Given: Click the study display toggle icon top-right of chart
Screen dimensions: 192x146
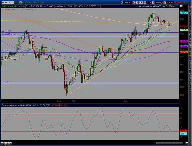Looking at the screenshot, I should point(181,6).
